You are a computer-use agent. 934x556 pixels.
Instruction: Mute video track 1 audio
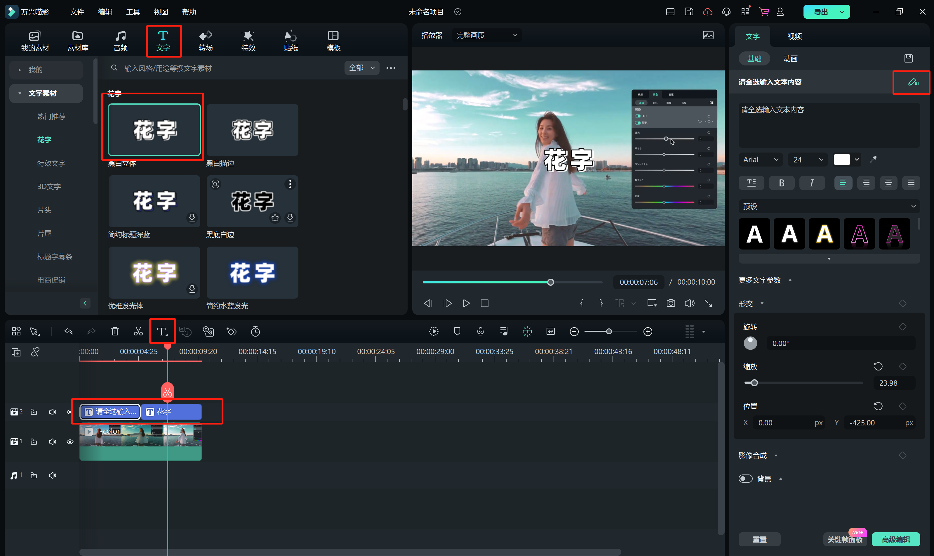(x=53, y=442)
